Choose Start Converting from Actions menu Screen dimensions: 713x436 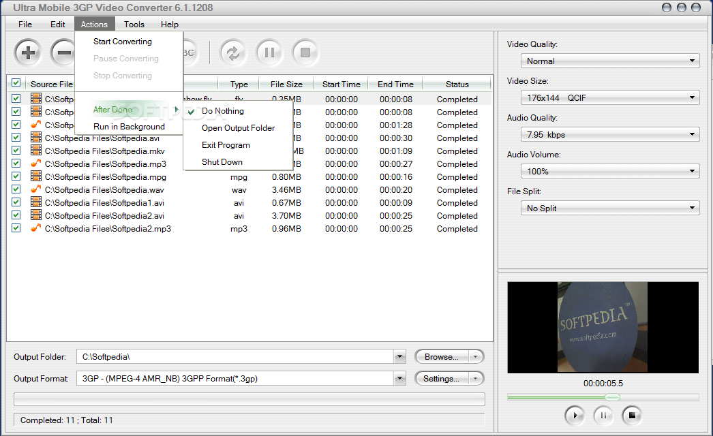click(x=129, y=42)
